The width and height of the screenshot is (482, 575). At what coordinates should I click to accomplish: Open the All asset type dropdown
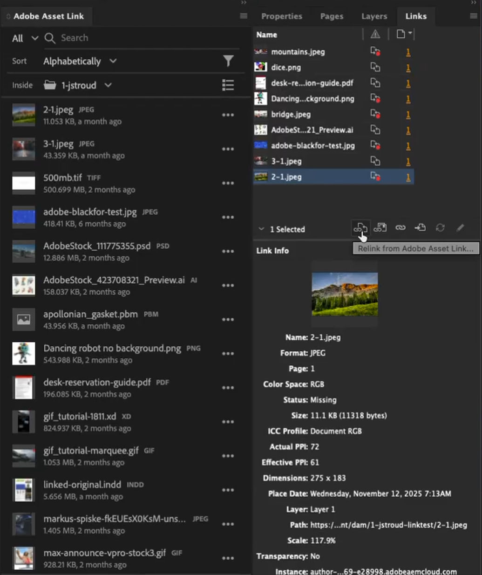point(25,38)
